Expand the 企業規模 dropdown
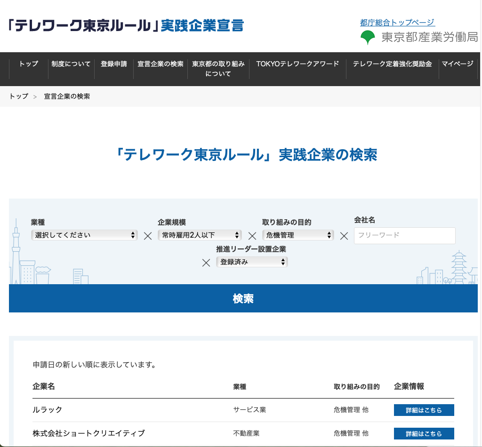The width and height of the screenshot is (482, 447). click(x=200, y=235)
